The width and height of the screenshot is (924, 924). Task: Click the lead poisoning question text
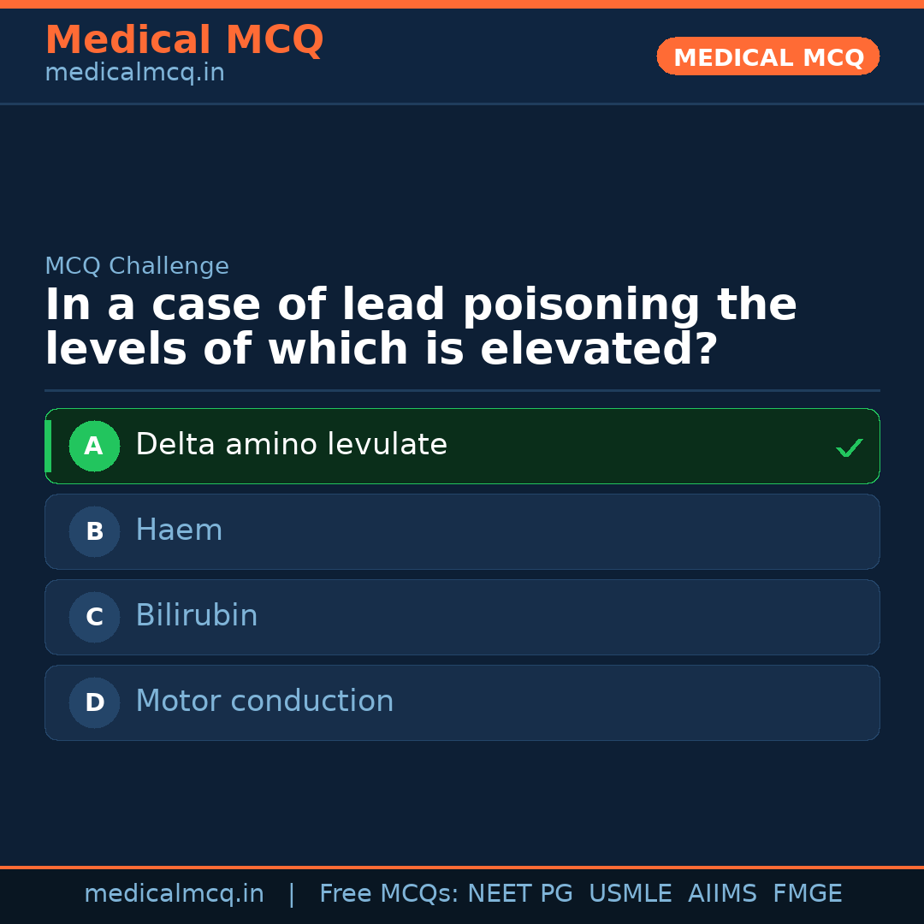[x=420, y=328]
